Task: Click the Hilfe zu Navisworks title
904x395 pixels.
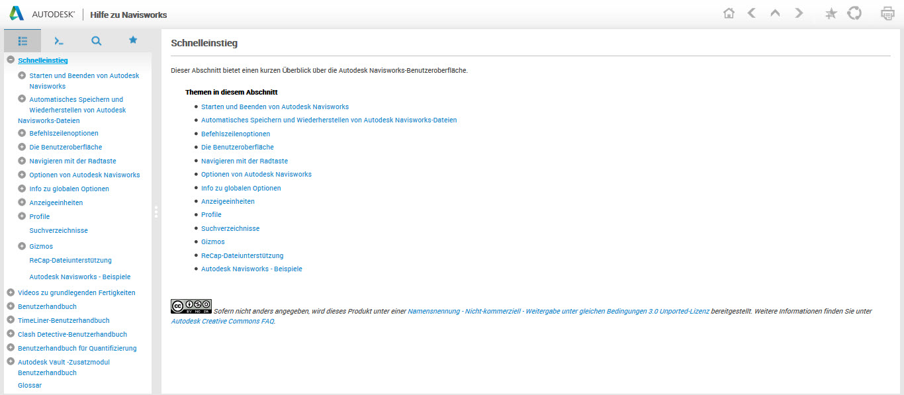Action: (x=128, y=15)
